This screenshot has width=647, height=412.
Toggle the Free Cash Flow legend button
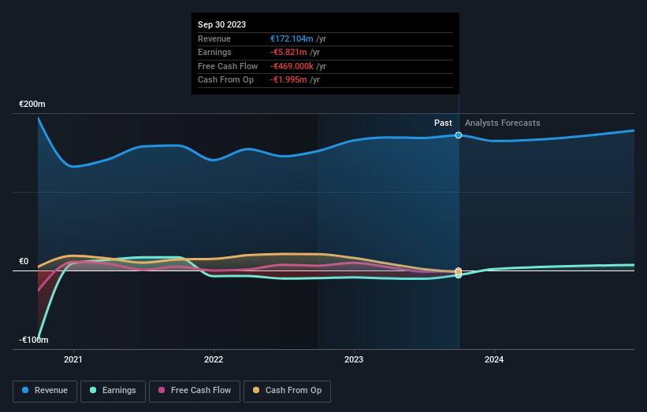click(x=195, y=391)
